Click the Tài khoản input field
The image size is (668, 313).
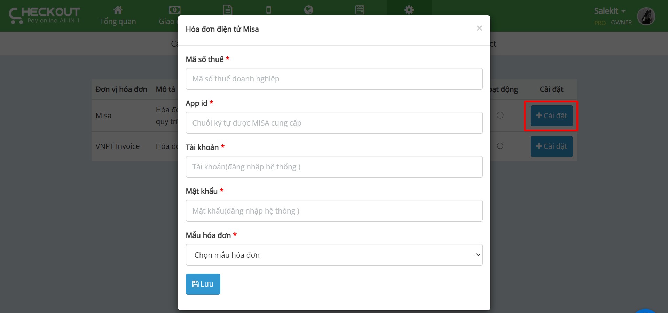[334, 167]
